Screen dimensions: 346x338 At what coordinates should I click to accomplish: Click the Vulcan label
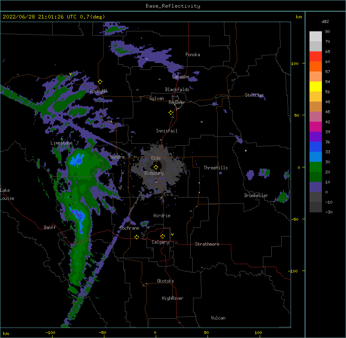point(218,318)
